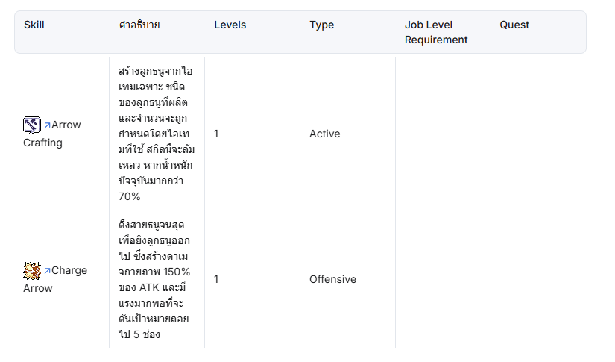The height and width of the screenshot is (362, 615).
Task: Click the Job Level Requirement header
Action: (x=436, y=32)
